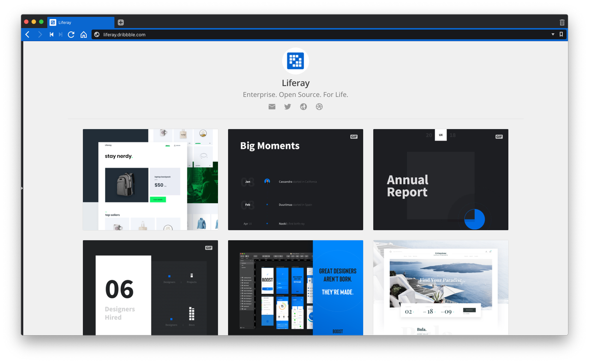589x363 pixels.
Task: Open the address bar dropdown arrow
Action: [x=553, y=34]
